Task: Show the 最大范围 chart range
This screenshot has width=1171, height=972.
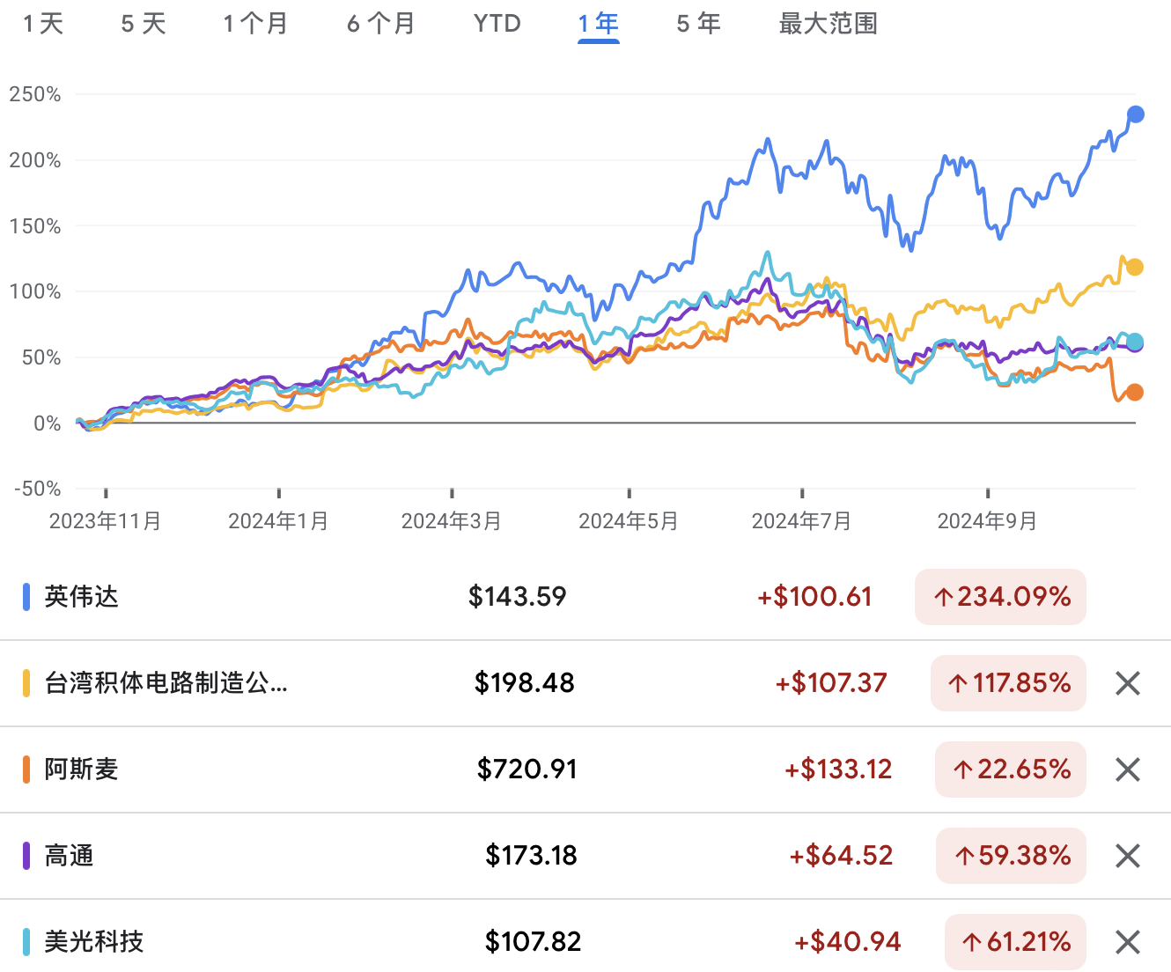Action: [829, 23]
